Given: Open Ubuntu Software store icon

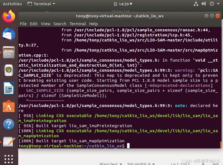Looking at the screenshot, I should pos(9,106).
